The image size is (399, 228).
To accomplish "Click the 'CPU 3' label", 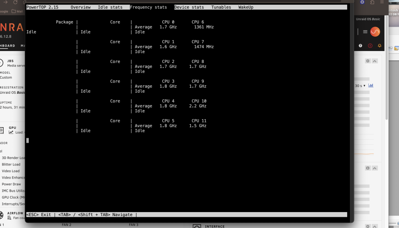I will click(168, 81).
